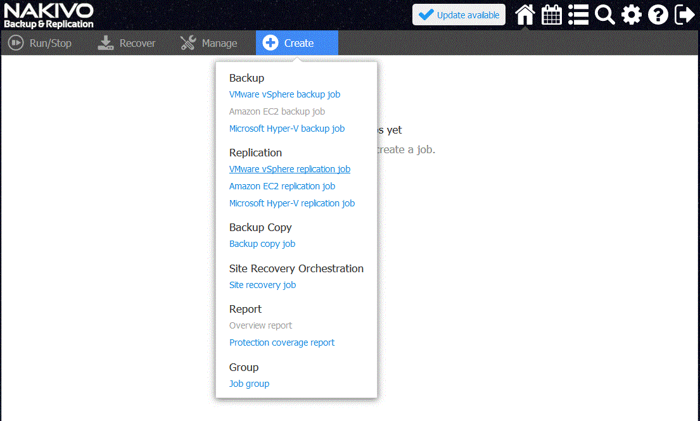Create a Job group
700x421 pixels.
249,384
